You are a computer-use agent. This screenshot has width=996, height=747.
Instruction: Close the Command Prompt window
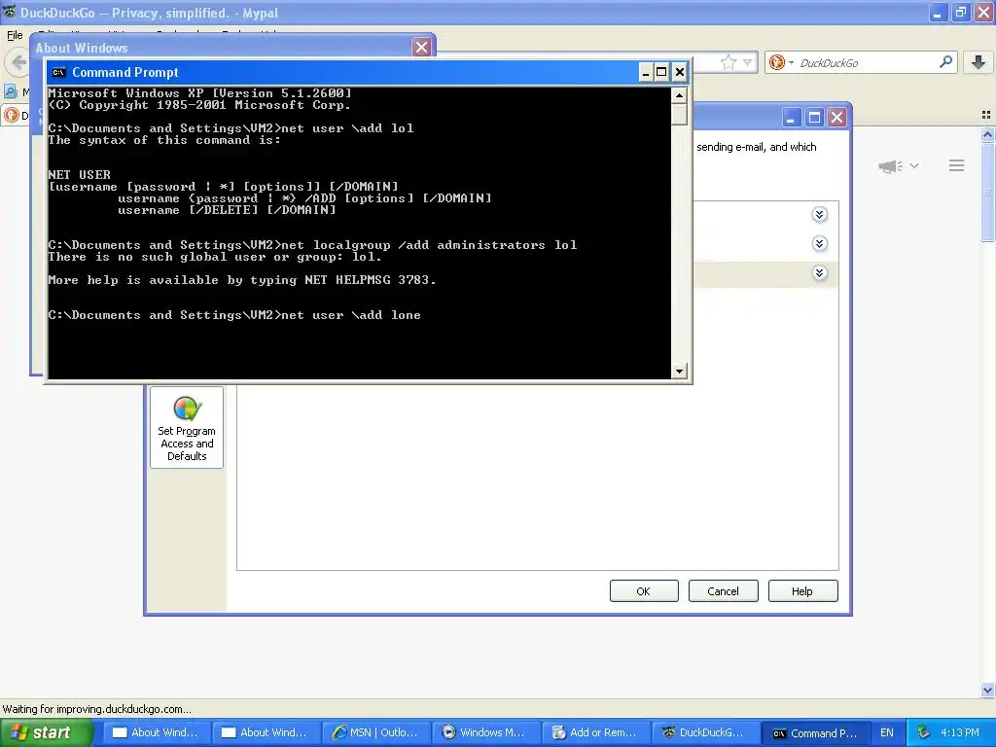coord(679,72)
